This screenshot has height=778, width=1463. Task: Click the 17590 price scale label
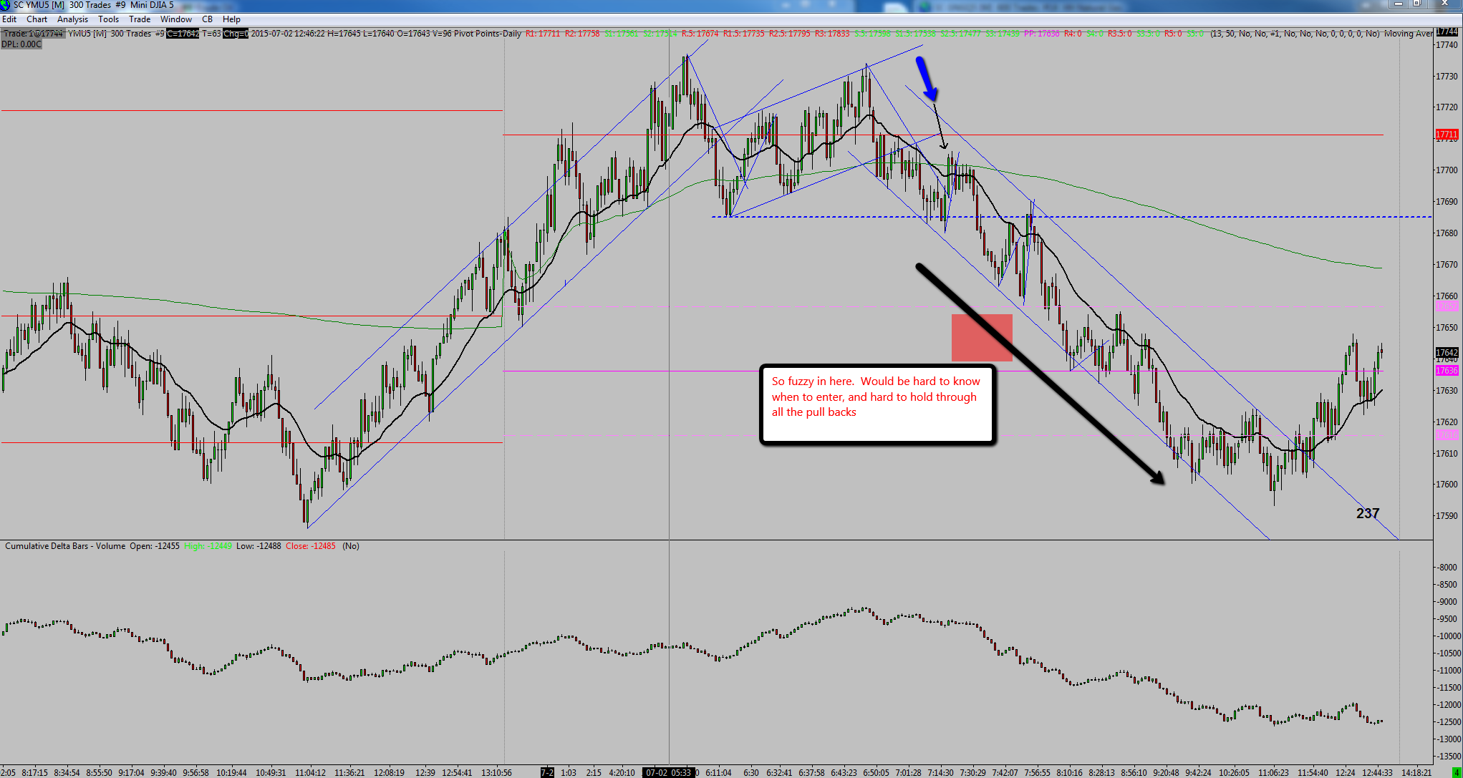click(x=1447, y=516)
